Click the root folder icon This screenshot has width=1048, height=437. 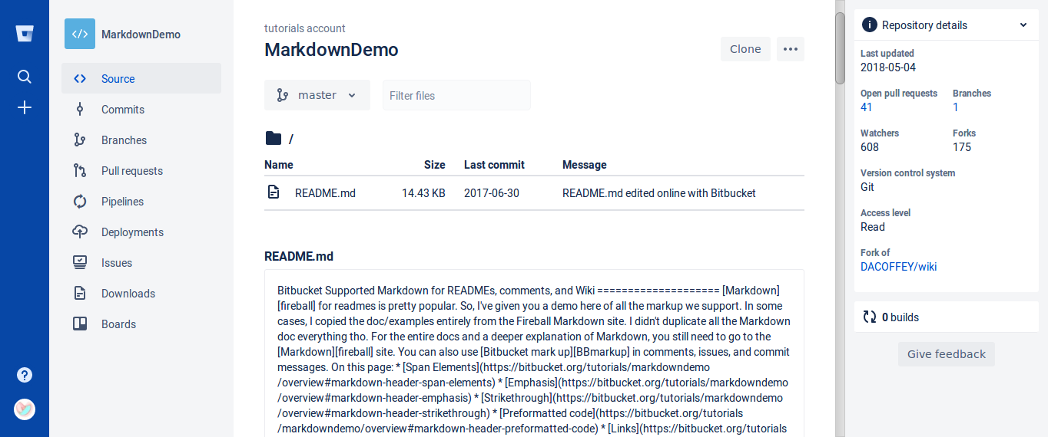[274, 139]
